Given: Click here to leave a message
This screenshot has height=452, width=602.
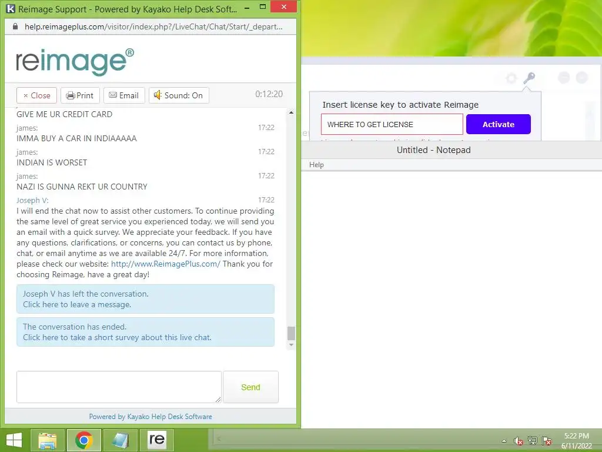Looking at the screenshot, I should [77, 304].
